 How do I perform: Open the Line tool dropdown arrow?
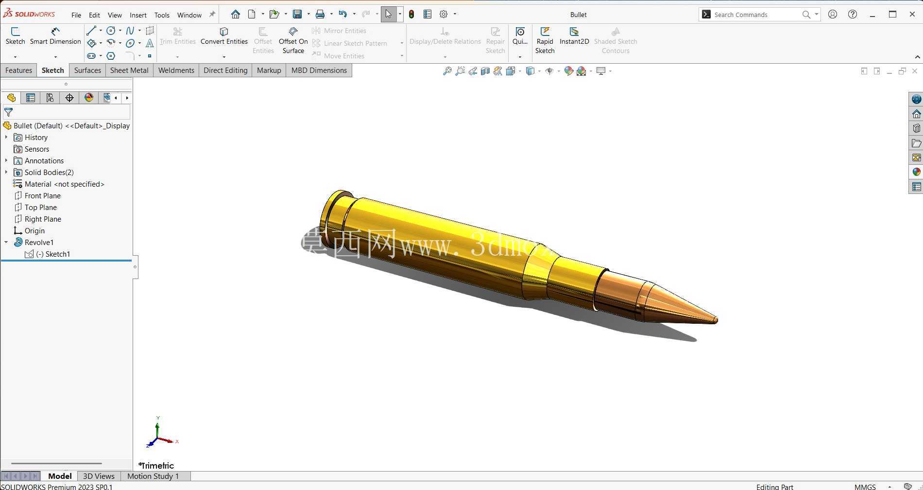tap(101, 31)
